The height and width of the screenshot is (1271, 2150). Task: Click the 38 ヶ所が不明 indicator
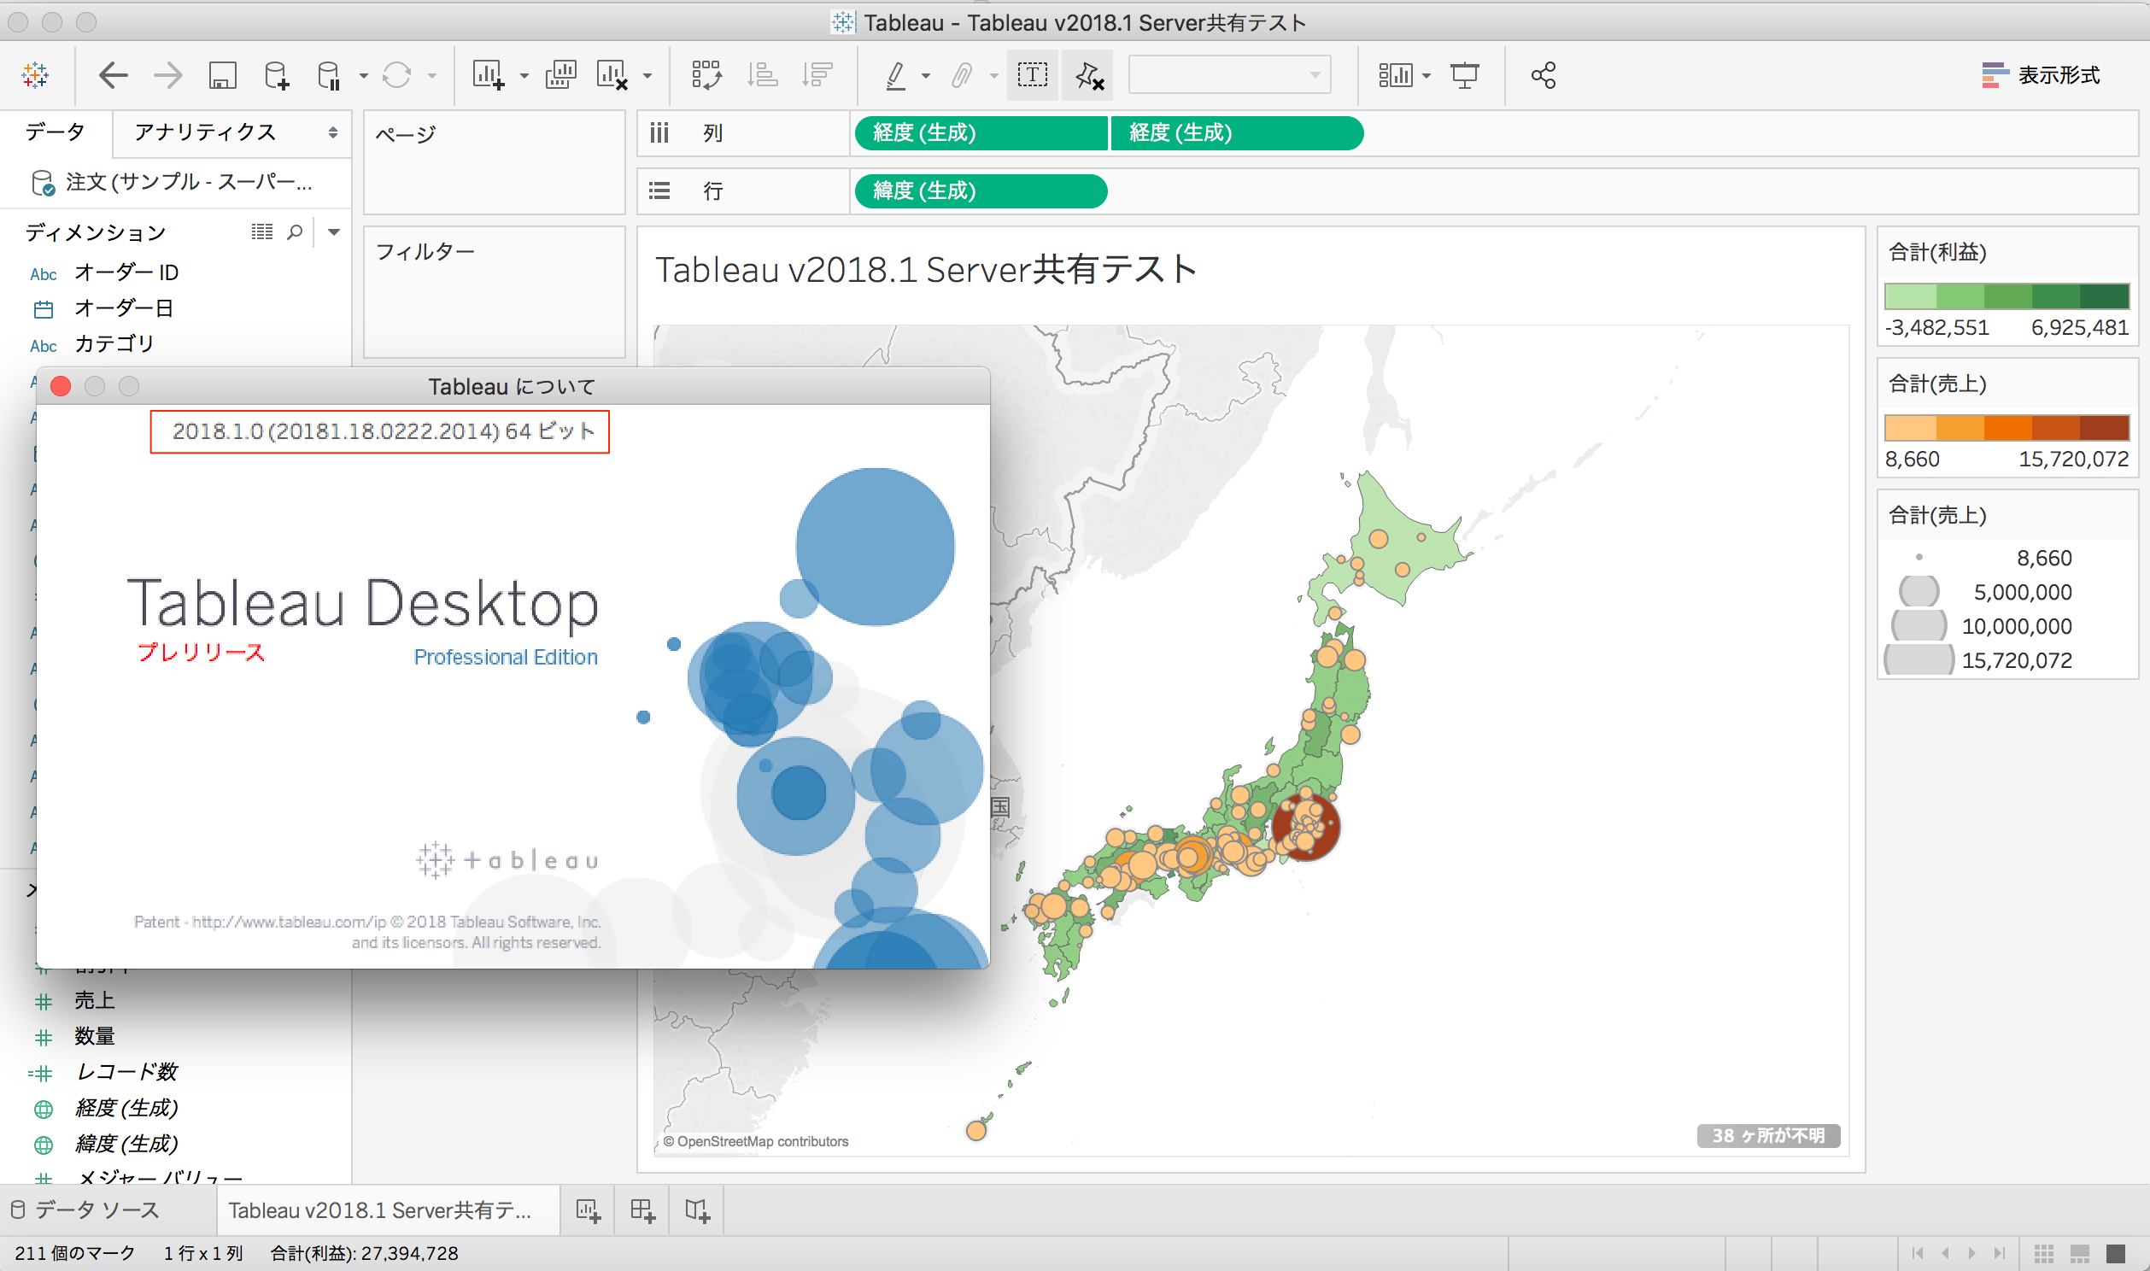1767,1136
